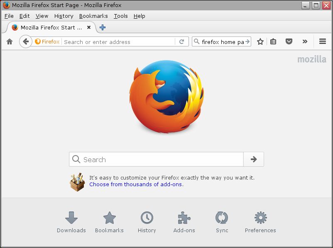Image resolution: width=333 pixels, height=248 pixels.
Task: Open a new tab with the plus icon
Action: click(x=103, y=27)
